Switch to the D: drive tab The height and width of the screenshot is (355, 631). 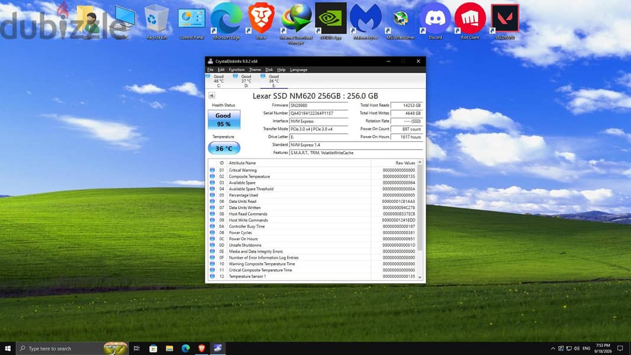(246, 80)
